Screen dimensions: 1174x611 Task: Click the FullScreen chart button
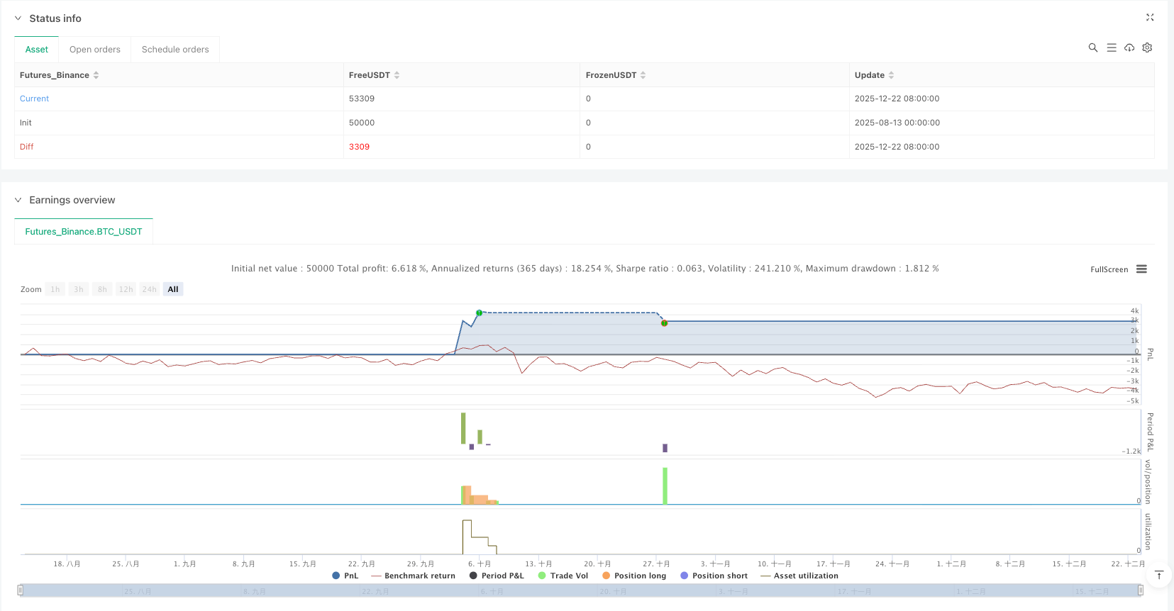1109,269
